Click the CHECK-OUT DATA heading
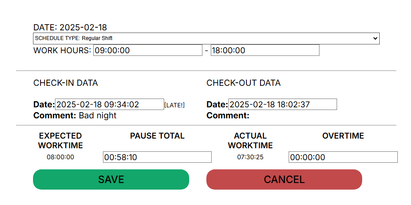This screenshot has width=411, height=205. (x=243, y=83)
